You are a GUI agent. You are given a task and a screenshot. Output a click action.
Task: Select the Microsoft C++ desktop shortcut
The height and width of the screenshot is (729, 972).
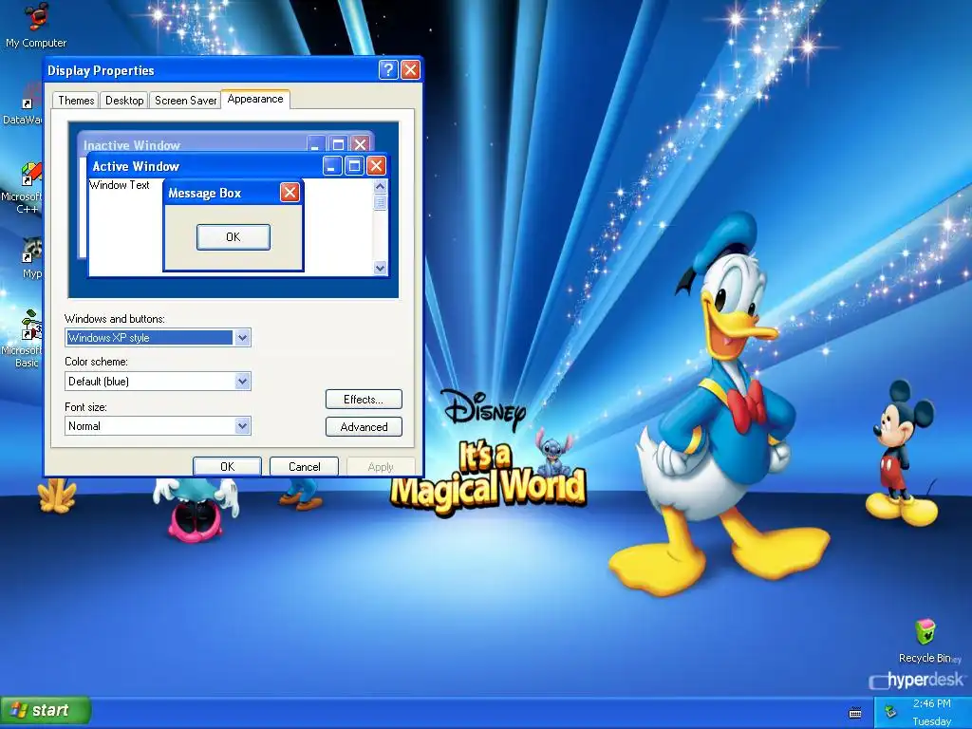pyautogui.click(x=23, y=188)
